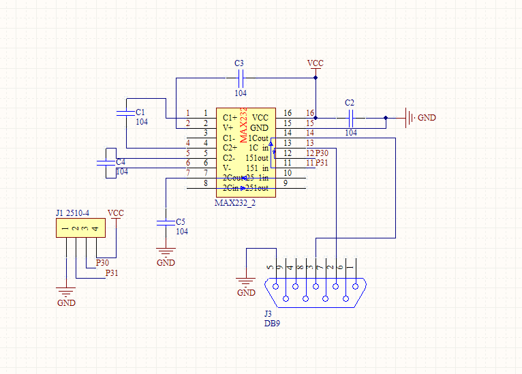Click the P31 net label beside chip pin 11
Image resolution: width=522 pixels, height=374 pixels.
[322, 163]
